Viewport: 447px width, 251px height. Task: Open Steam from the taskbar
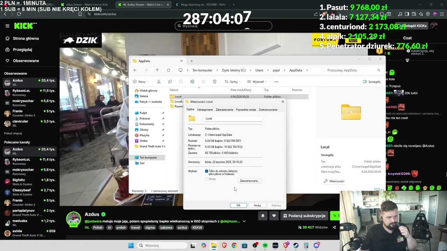tap(296, 245)
